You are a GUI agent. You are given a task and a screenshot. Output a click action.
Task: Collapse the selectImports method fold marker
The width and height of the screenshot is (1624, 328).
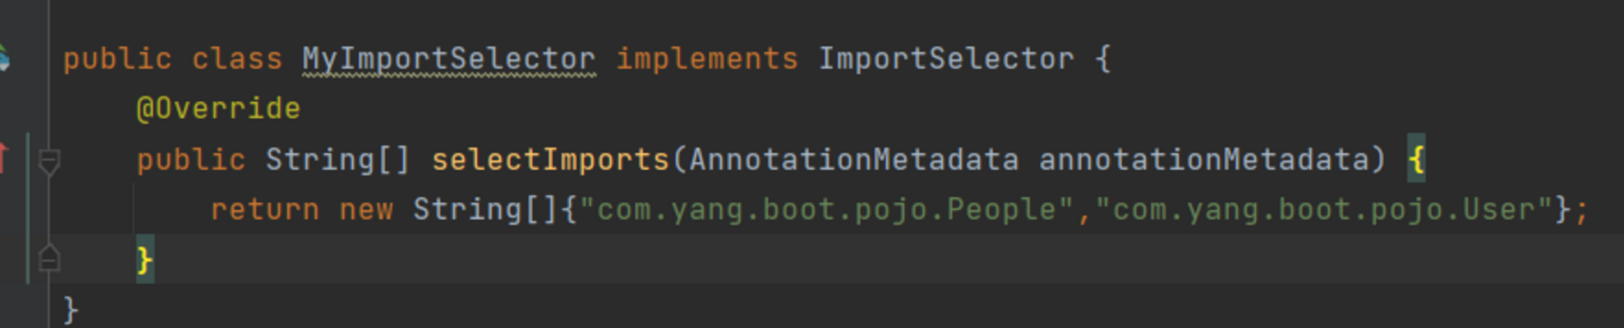pos(49,161)
